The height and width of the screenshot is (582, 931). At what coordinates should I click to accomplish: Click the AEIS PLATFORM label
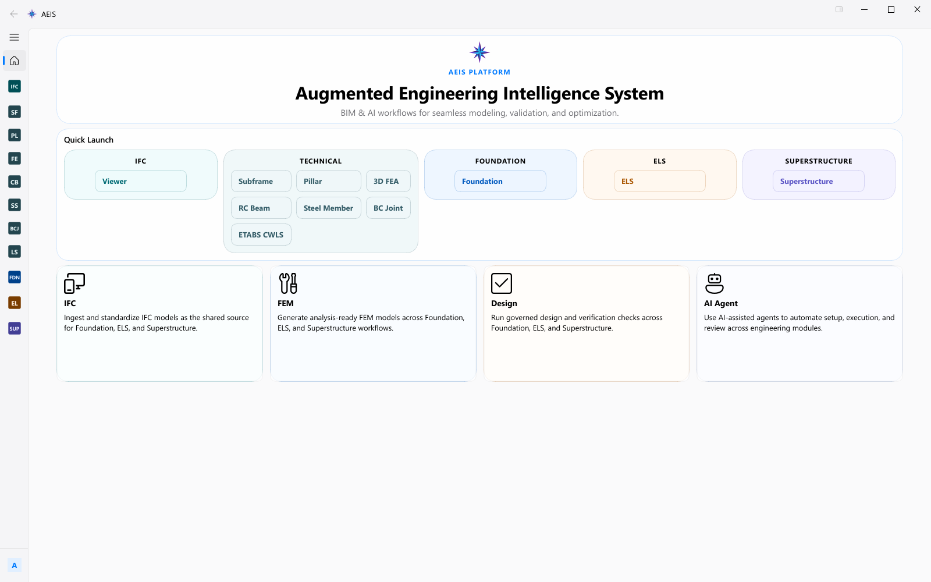tap(479, 72)
